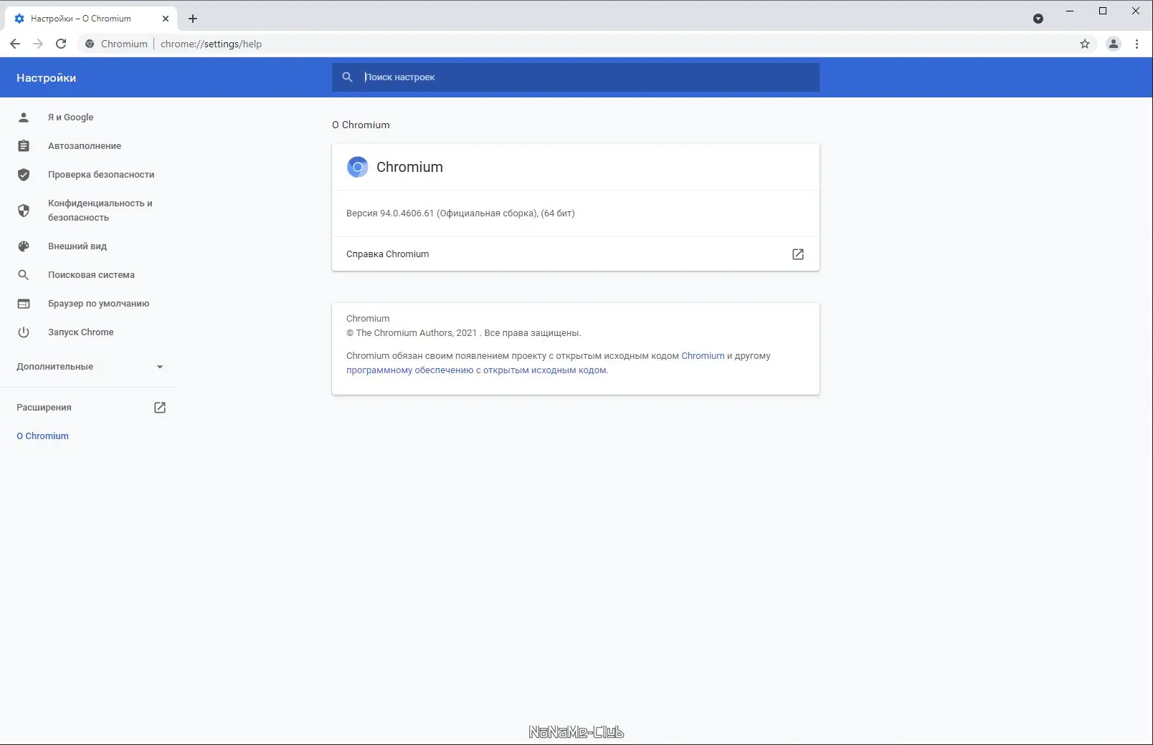This screenshot has width=1153, height=745.
Task: Click the person icon next to Я и Google
Action: click(x=24, y=117)
